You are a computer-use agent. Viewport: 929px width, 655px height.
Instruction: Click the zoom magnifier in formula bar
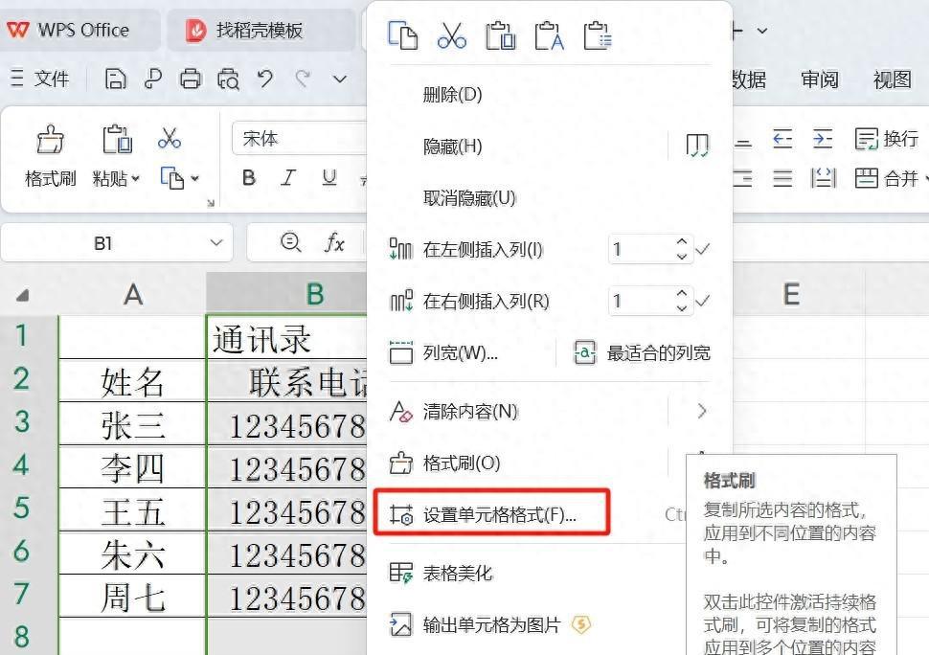(x=290, y=242)
